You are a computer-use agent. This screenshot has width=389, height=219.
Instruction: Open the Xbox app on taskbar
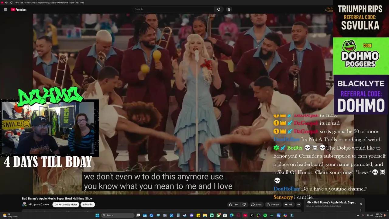coord(219,215)
